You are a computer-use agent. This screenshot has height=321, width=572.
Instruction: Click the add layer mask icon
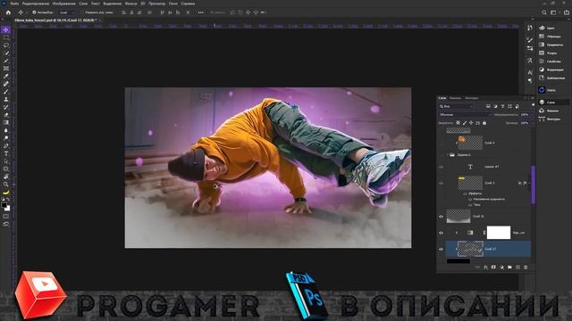point(493,267)
